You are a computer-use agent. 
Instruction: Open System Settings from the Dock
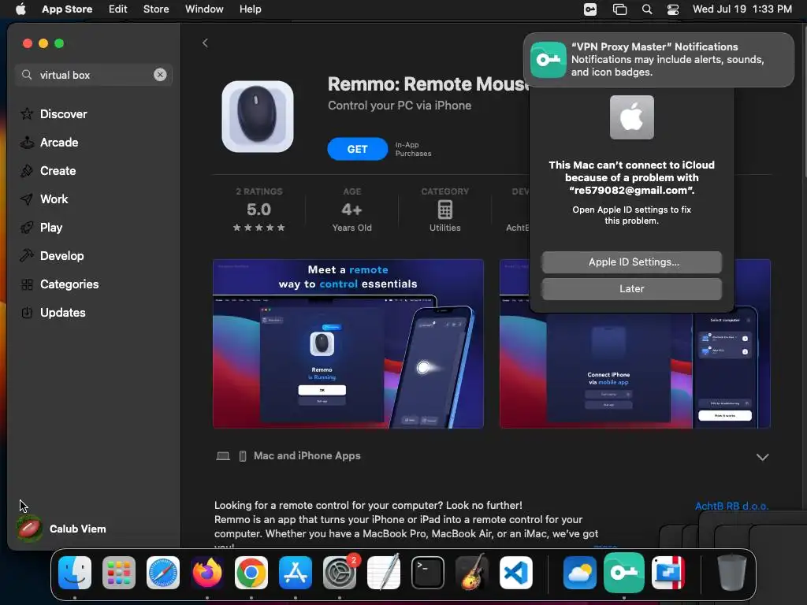(340, 573)
